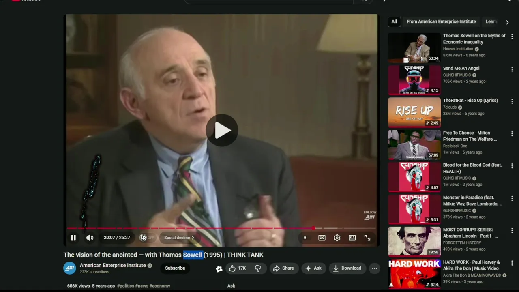Click the FOLLOW AEI watermark in video
Viewport: 519px width, 292px height.
point(370,215)
